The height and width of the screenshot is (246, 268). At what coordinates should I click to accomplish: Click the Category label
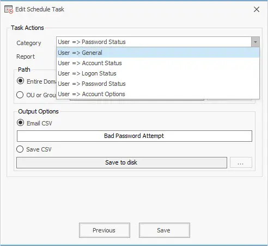tap(29, 43)
